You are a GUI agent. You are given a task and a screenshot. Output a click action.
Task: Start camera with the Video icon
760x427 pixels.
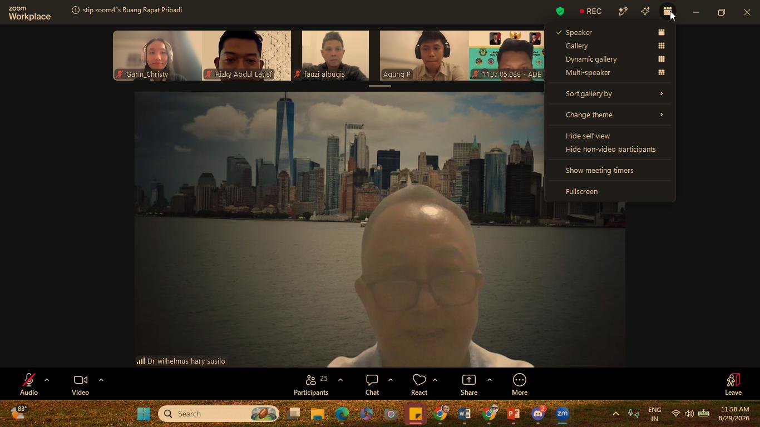[x=80, y=380]
